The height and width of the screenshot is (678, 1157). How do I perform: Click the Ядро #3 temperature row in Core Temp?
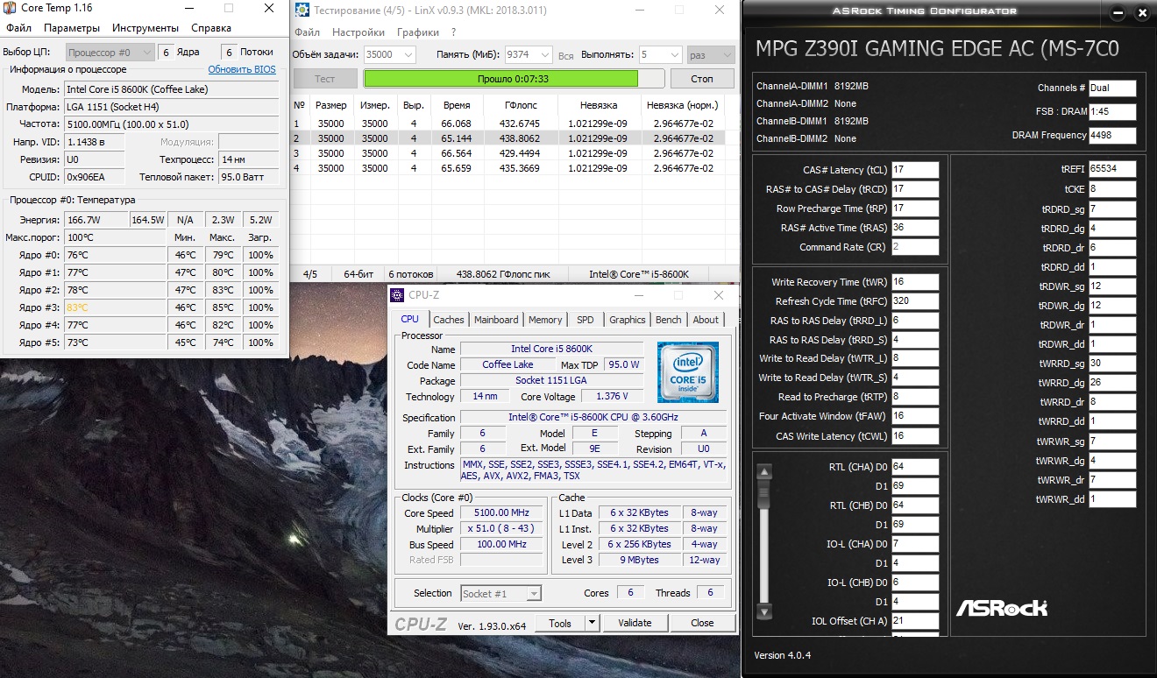(x=141, y=307)
